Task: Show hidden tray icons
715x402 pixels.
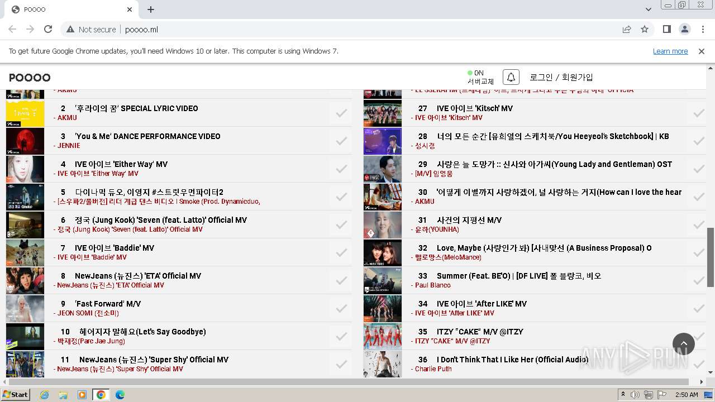Action: point(623,395)
